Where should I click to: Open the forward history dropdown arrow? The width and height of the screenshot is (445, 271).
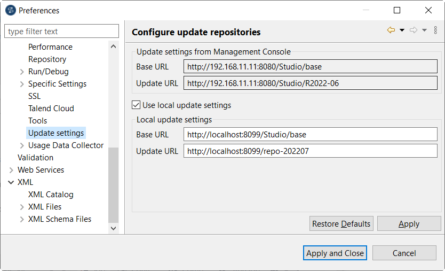tap(424, 30)
